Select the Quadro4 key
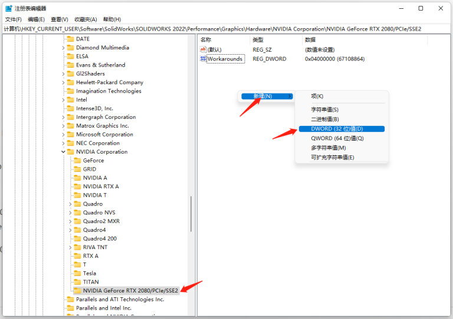 [x=94, y=230]
